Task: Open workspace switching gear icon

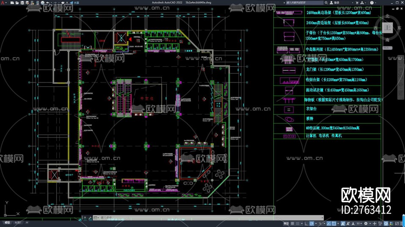Action: pyautogui.click(x=366, y=224)
